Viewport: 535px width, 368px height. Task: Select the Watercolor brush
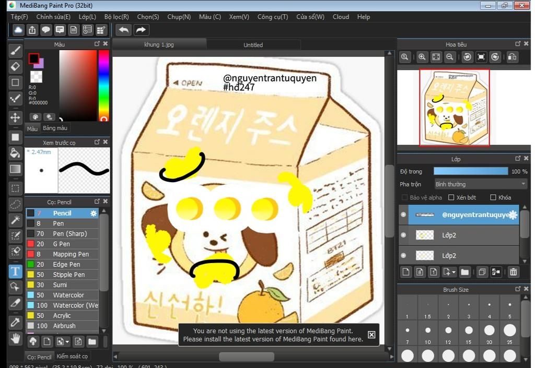(x=62, y=295)
